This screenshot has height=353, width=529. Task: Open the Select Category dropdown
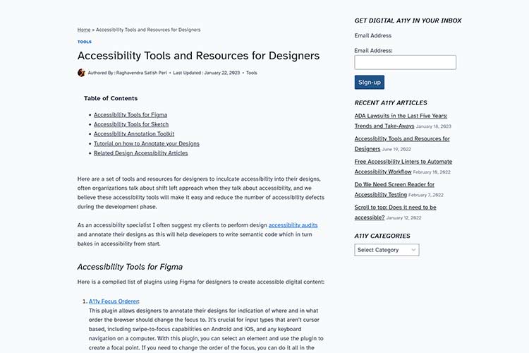tap(387, 250)
